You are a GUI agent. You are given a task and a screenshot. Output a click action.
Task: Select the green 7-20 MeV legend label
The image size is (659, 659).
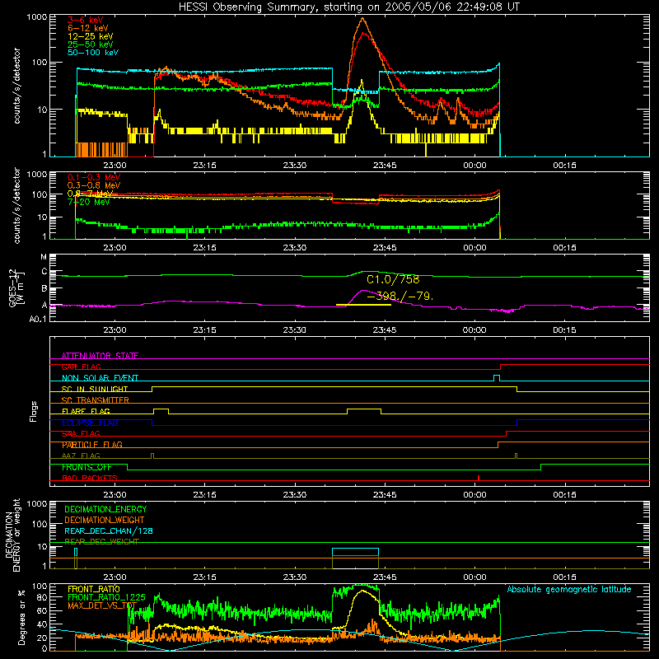pos(88,202)
